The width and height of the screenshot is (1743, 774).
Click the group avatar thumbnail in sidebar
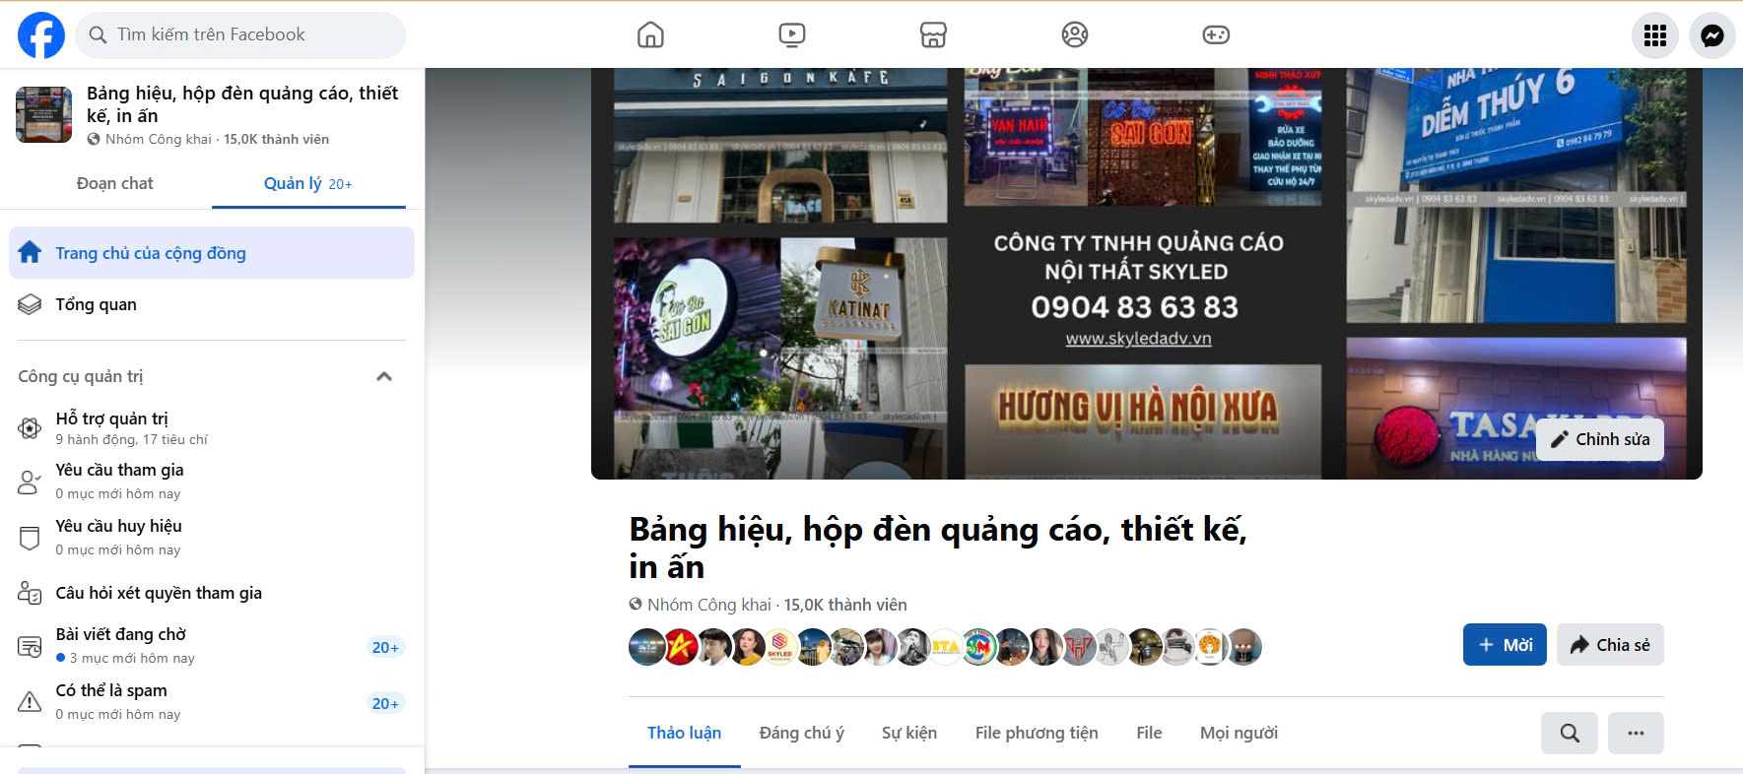[44, 114]
